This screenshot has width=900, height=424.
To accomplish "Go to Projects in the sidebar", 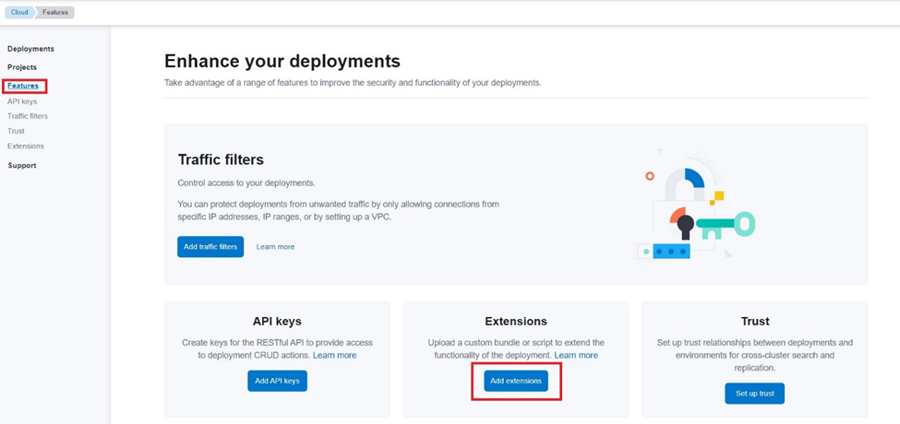I will 22,67.
